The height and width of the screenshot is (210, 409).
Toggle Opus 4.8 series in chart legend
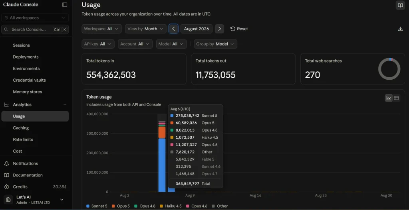(x=145, y=206)
